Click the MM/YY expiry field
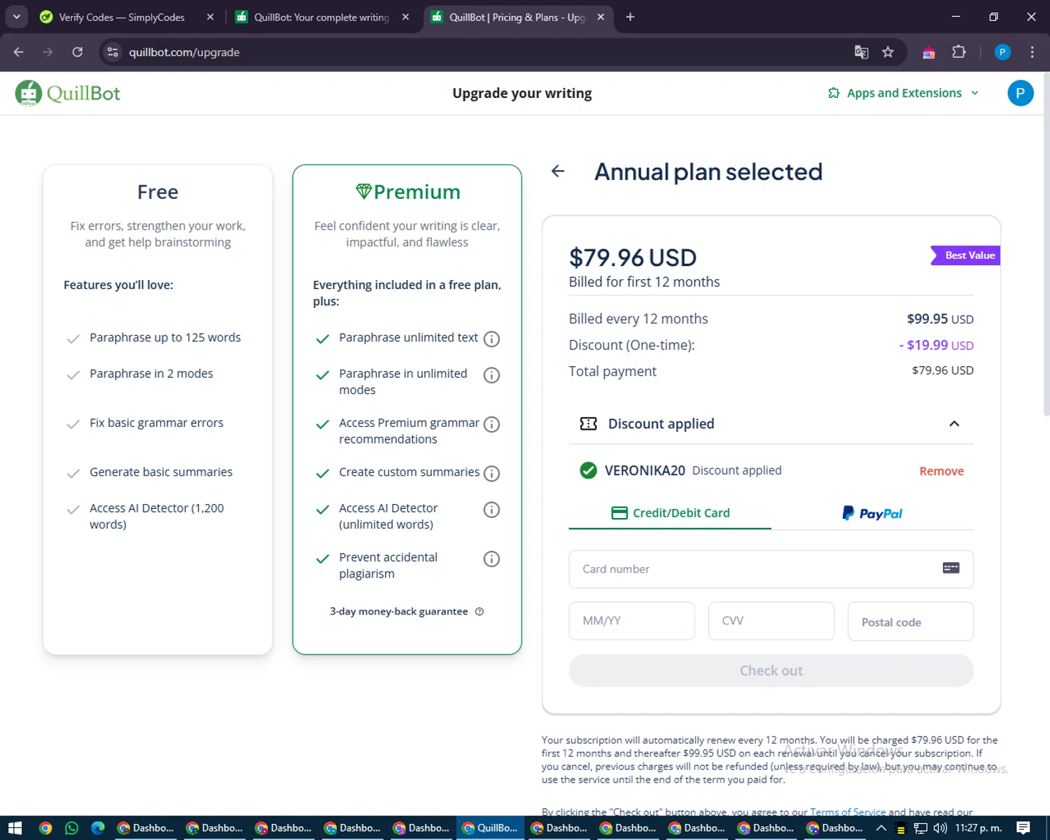Viewport: 1050px width, 840px height. click(x=631, y=621)
